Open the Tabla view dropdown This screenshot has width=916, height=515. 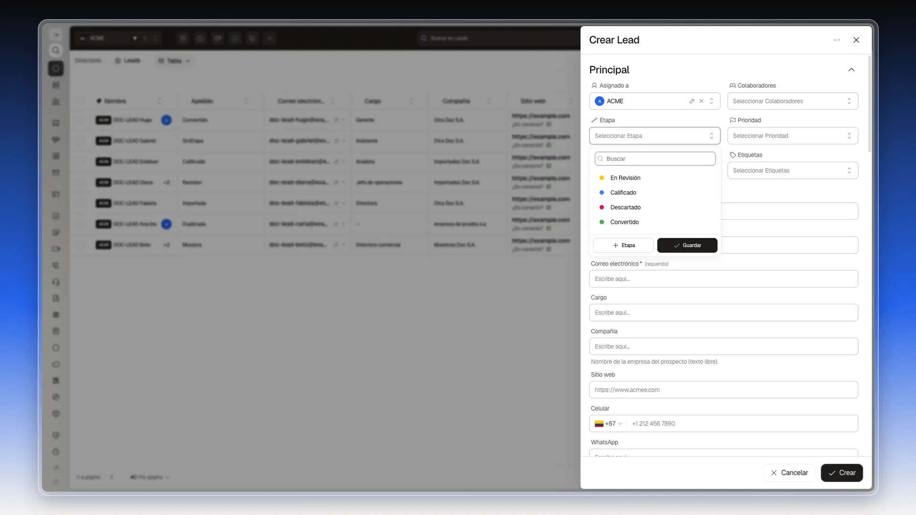point(174,61)
